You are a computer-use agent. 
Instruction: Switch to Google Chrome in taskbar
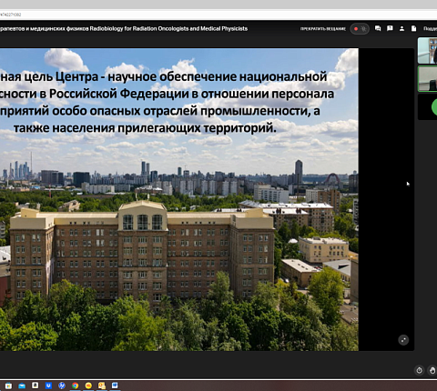coord(76,386)
